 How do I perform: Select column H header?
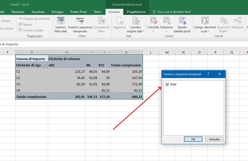pyautogui.click(x=67, y=52)
